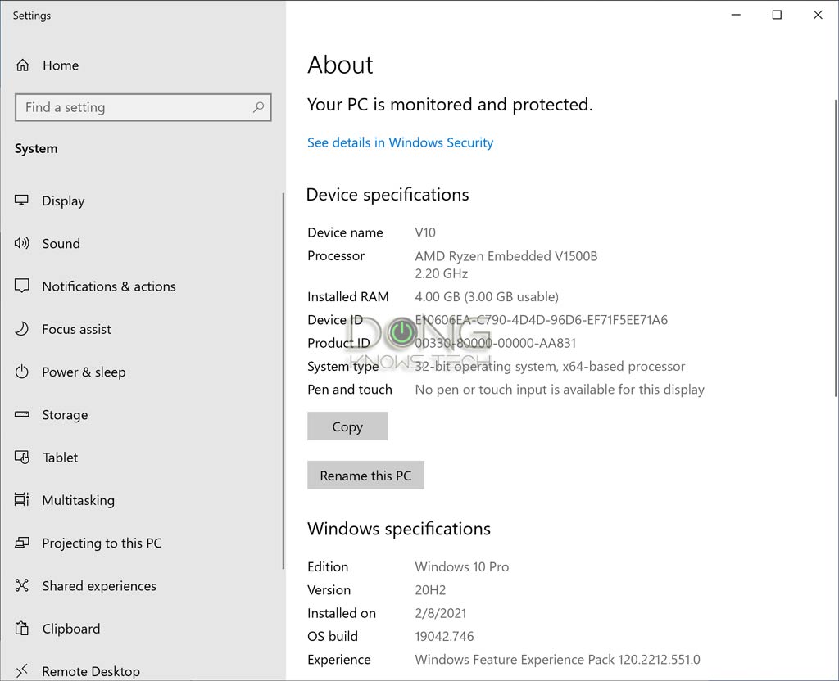This screenshot has height=681, width=839.
Task: Click the Windows specifications heading
Action: pos(399,529)
